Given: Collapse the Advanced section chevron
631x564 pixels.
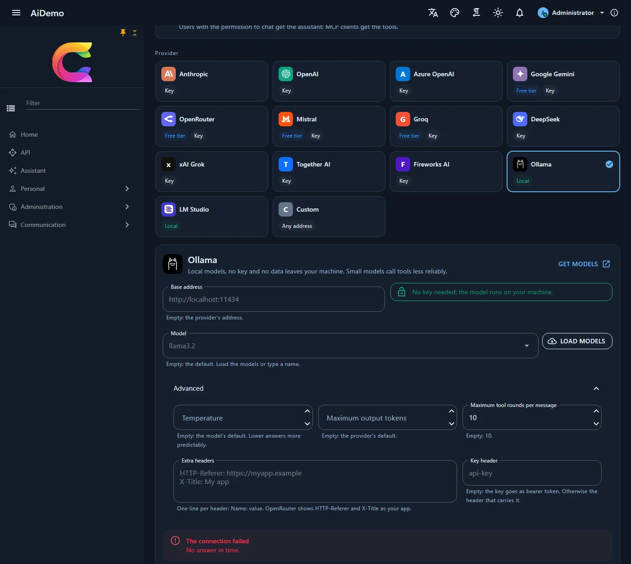Looking at the screenshot, I should coord(596,388).
